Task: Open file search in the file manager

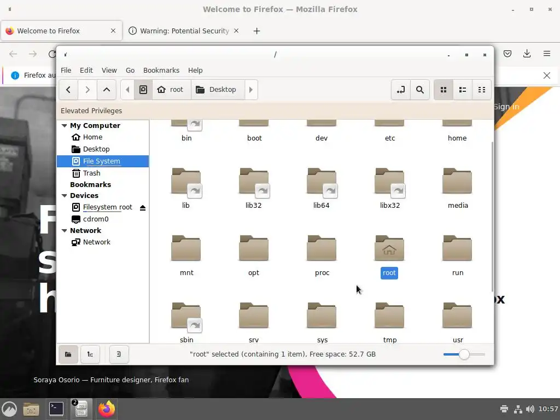Action: point(420,90)
